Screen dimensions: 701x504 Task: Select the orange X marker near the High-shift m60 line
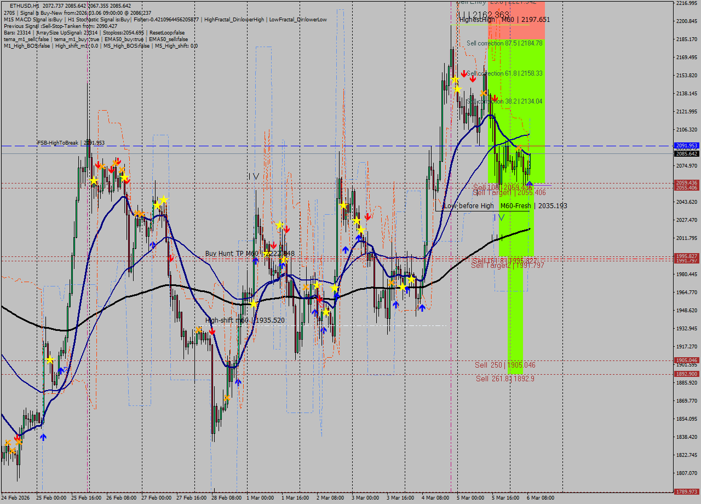[x=198, y=330]
